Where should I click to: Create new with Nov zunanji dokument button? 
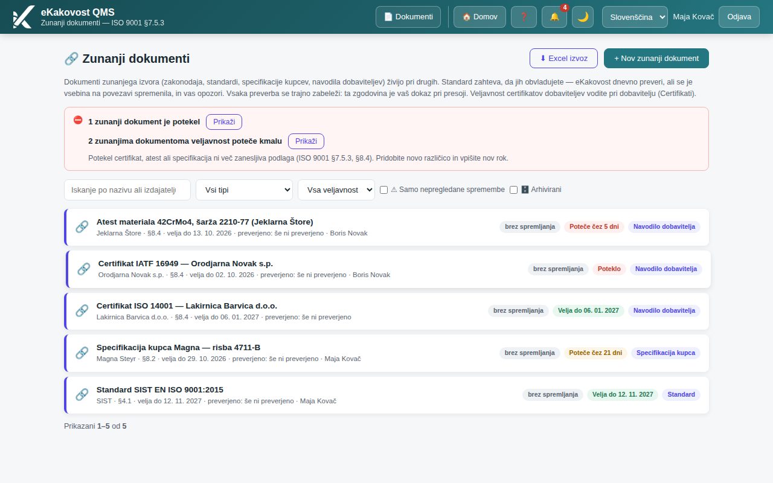(656, 59)
